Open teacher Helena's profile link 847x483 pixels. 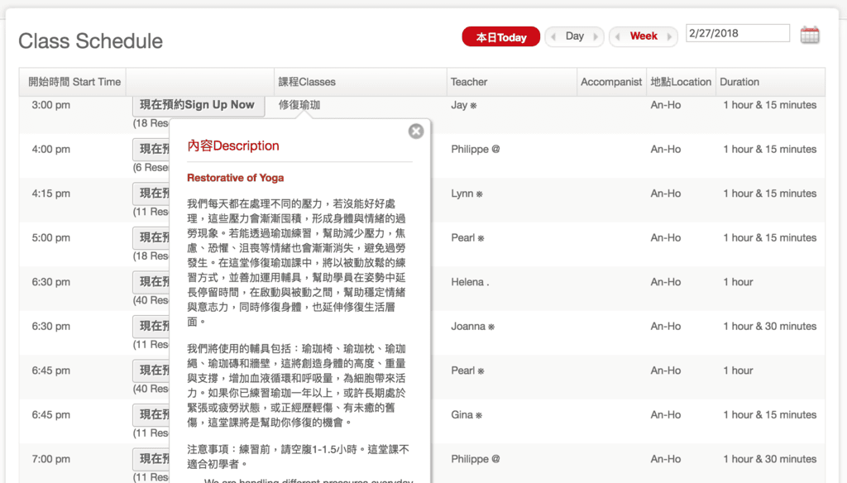coord(468,282)
